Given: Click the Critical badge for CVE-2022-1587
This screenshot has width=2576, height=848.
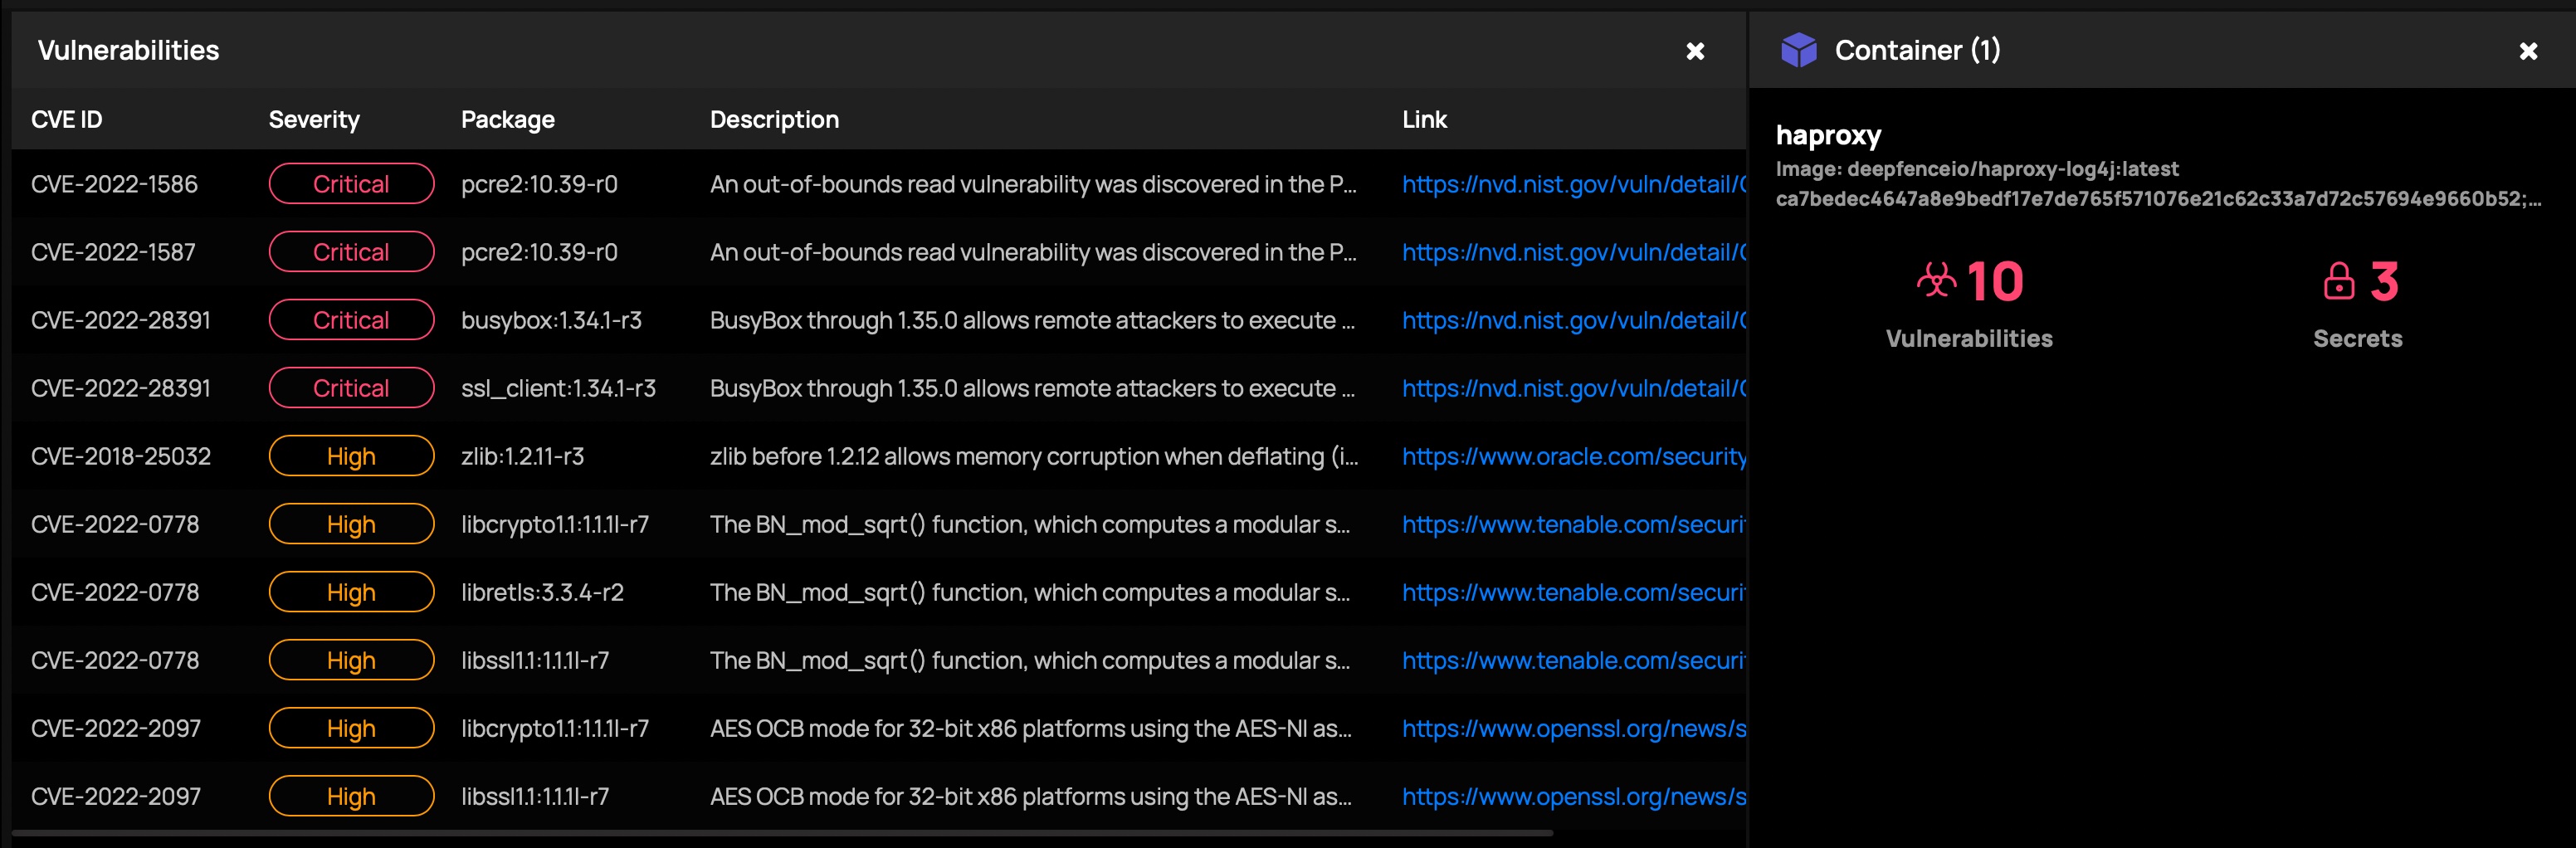Looking at the screenshot, I should (351, 252).
